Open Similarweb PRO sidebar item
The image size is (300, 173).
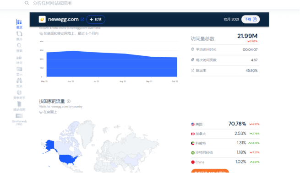coord(19,119)
